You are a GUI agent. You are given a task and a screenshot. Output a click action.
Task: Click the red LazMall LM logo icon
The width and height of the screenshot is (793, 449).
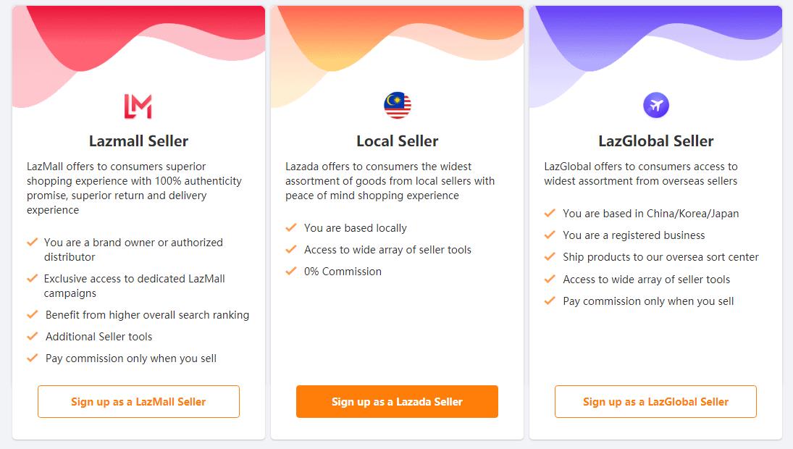point(138,106)
